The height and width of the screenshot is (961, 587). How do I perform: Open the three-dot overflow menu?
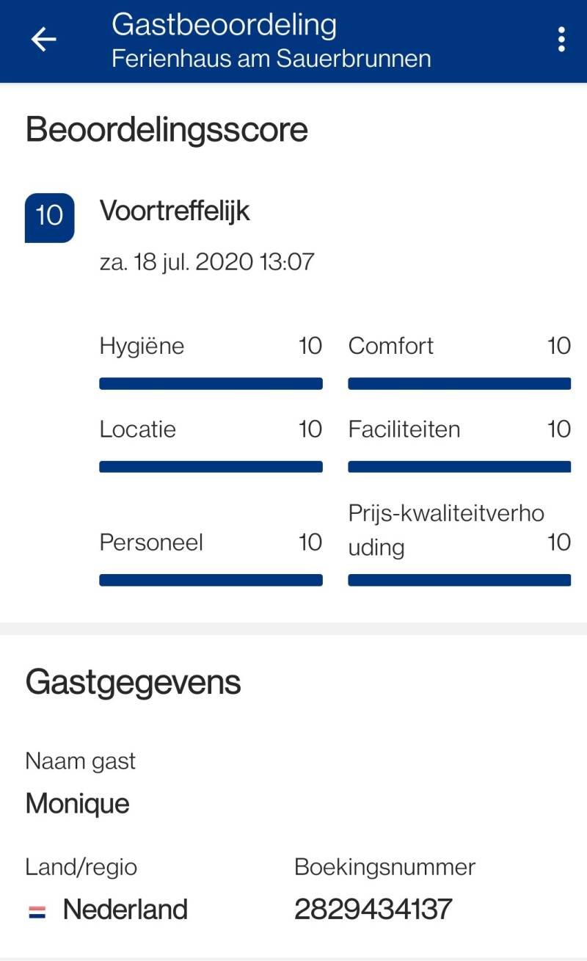561,40
